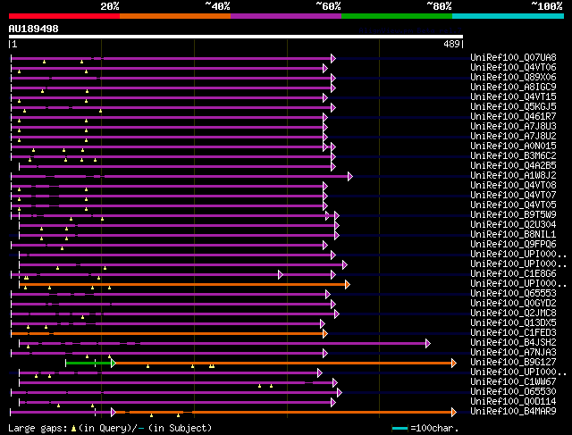Select the UniRef100_Q4A2B5 label
The height and width of the screenshot is (435, 572).
click(513, 166)
